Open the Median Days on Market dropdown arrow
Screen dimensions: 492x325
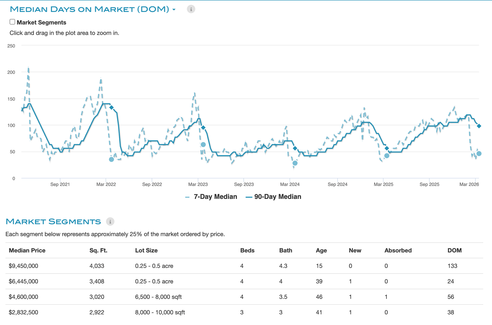click(x=174, y=10)
